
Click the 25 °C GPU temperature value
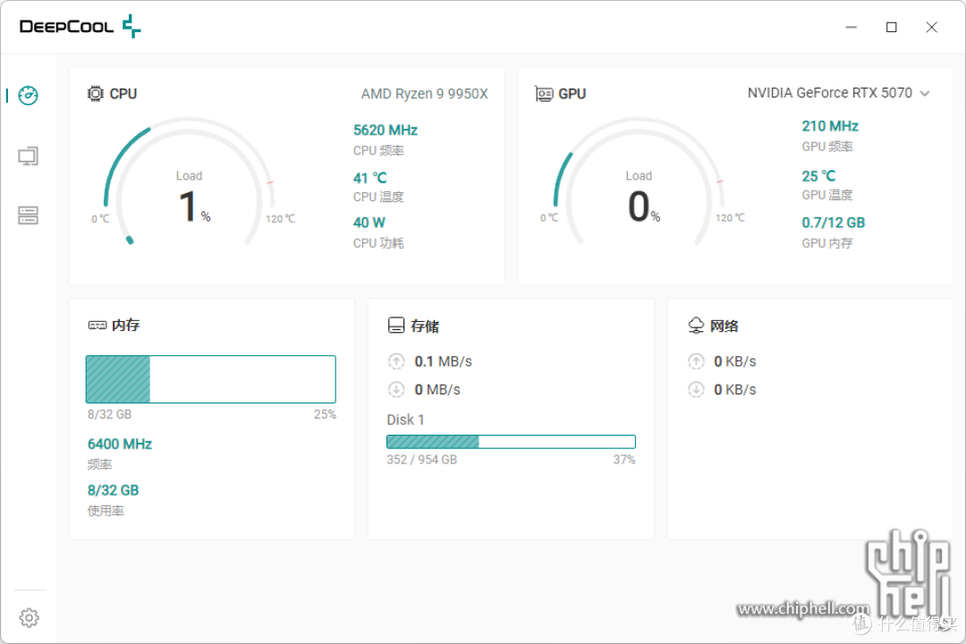coord(818,176)
